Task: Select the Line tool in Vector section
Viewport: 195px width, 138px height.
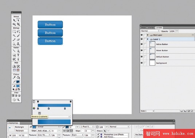Action: click(14, 51)
